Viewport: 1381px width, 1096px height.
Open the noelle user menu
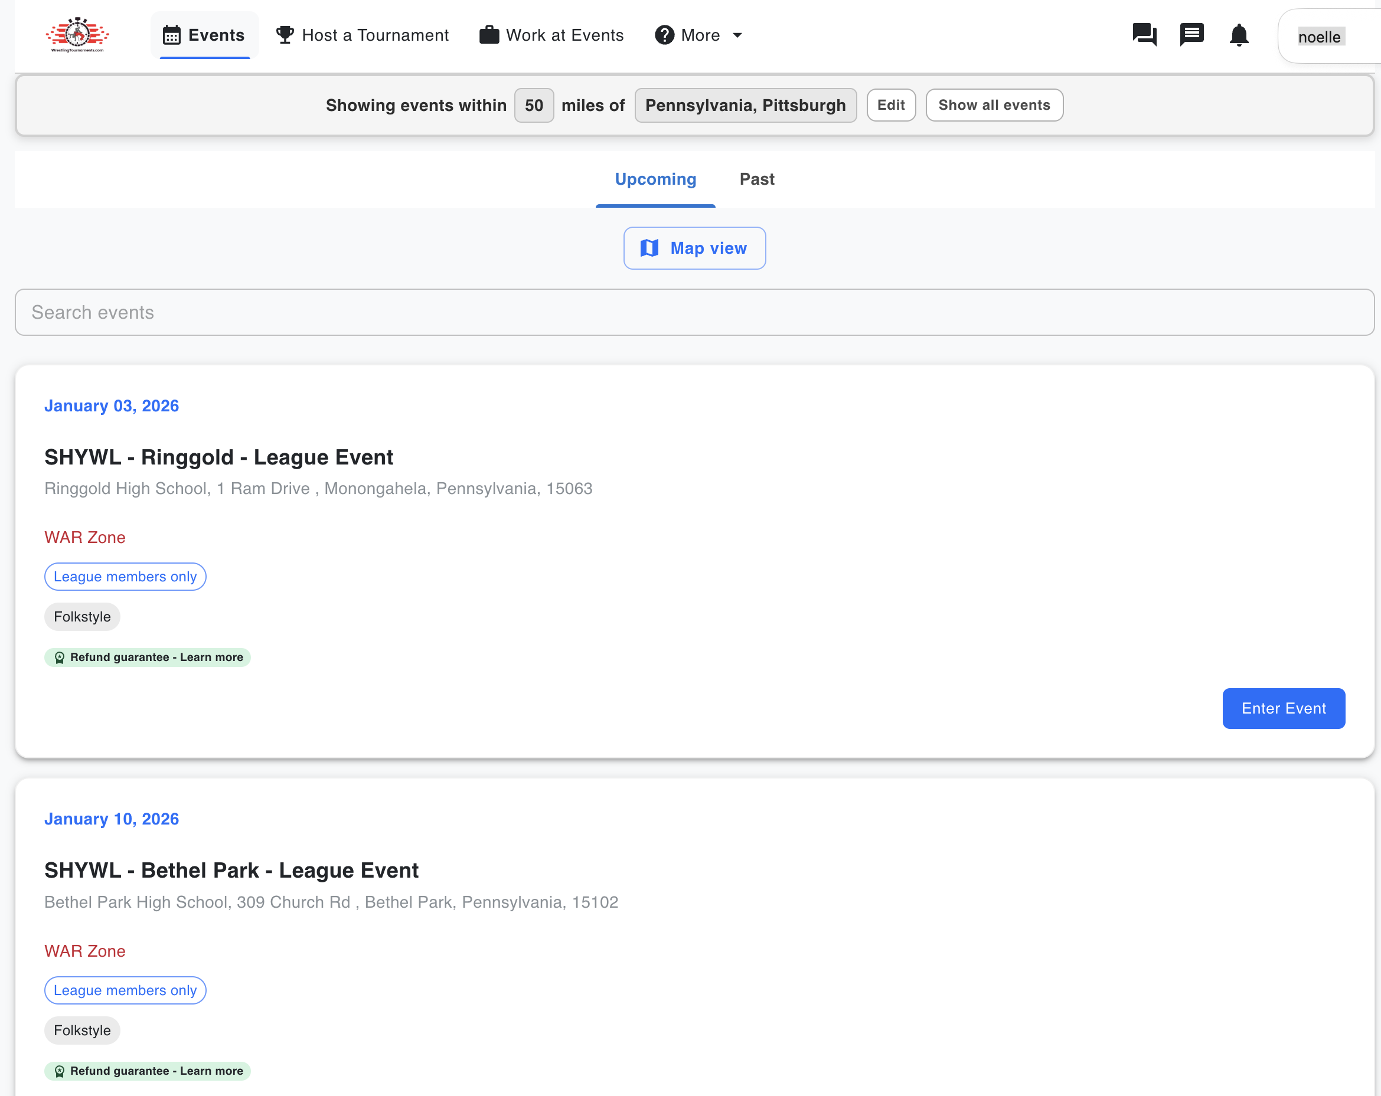click(x=1320, y=37)
